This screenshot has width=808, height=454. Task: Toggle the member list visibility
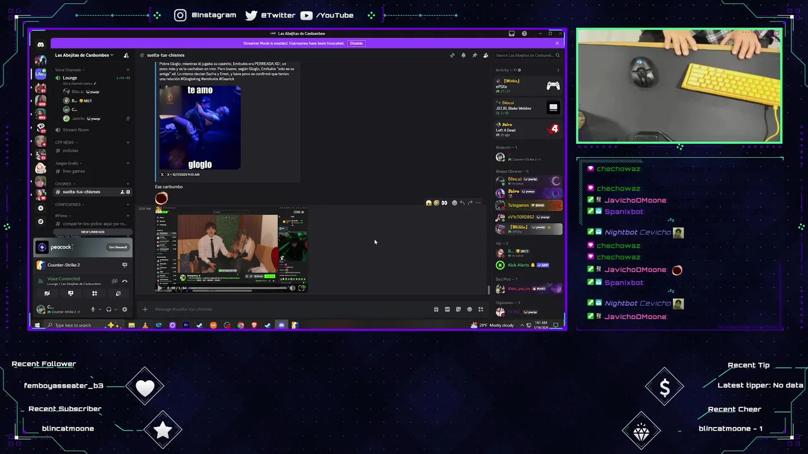485,55
